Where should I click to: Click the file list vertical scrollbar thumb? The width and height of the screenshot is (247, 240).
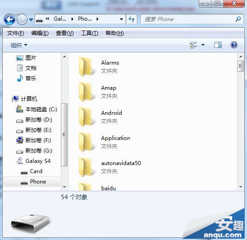coord(240,66)
